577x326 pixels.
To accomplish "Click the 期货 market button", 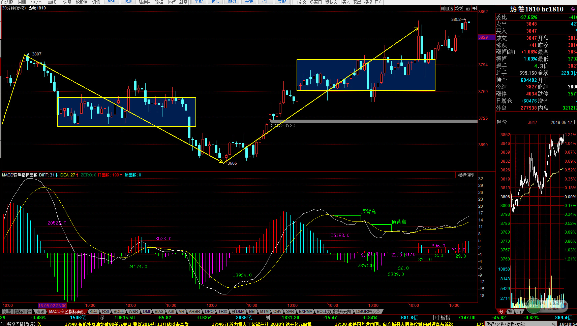I will 232,2.
